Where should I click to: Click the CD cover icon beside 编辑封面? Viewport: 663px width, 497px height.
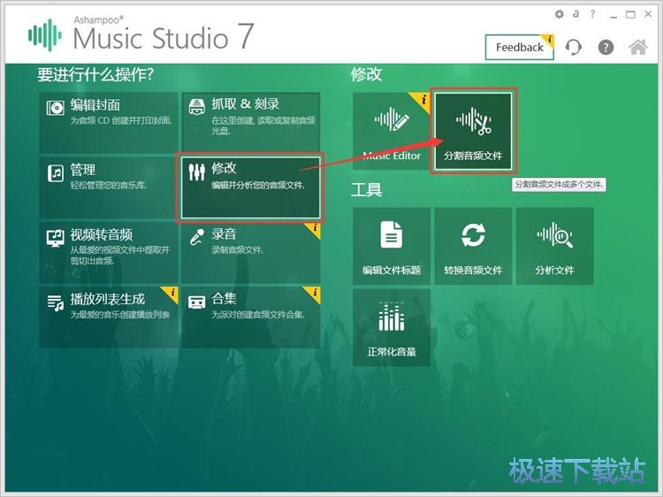(x=56, y=108)
